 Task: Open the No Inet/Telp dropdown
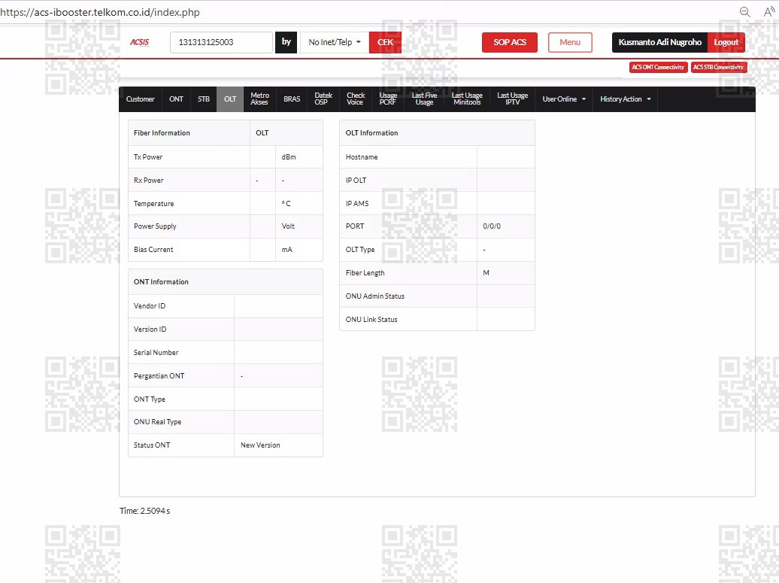point(335,42)
